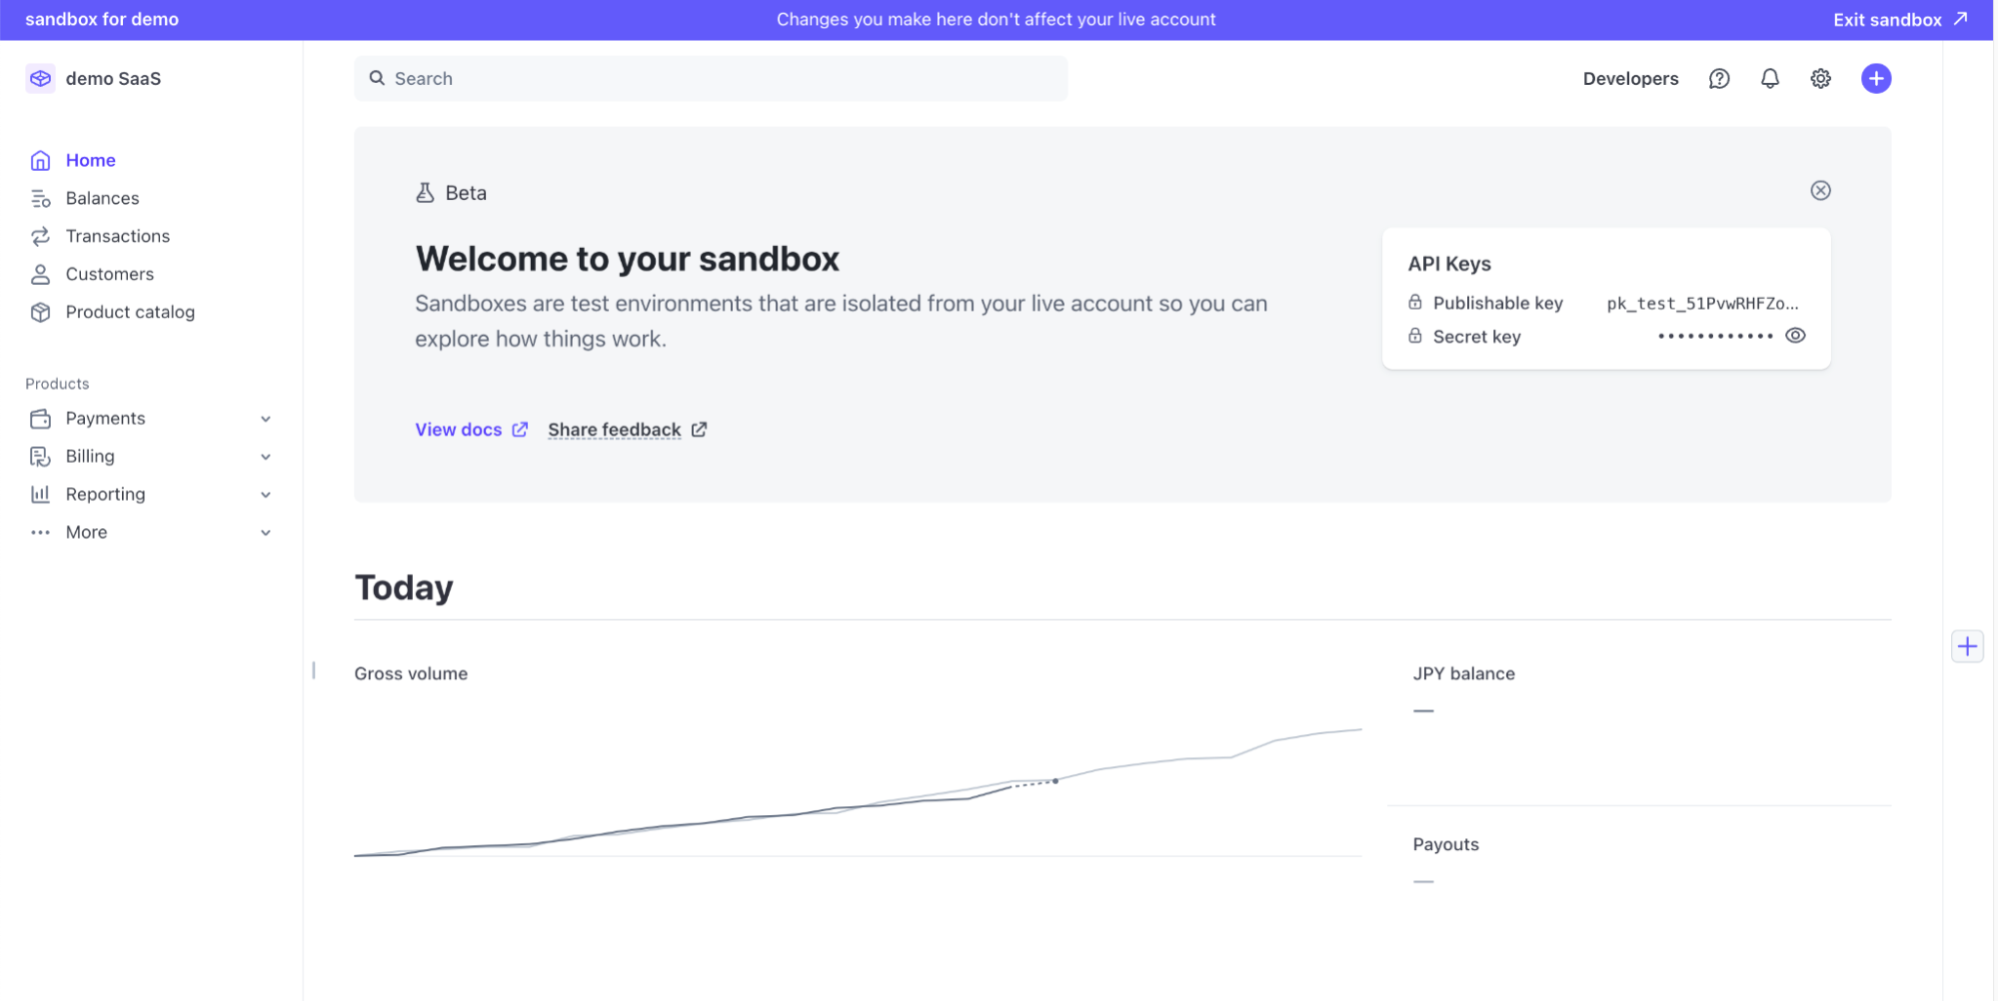Expand the Billing menu chevron
The width and height of the screenshot is (1998, 1002).
(x=266, y=457)
